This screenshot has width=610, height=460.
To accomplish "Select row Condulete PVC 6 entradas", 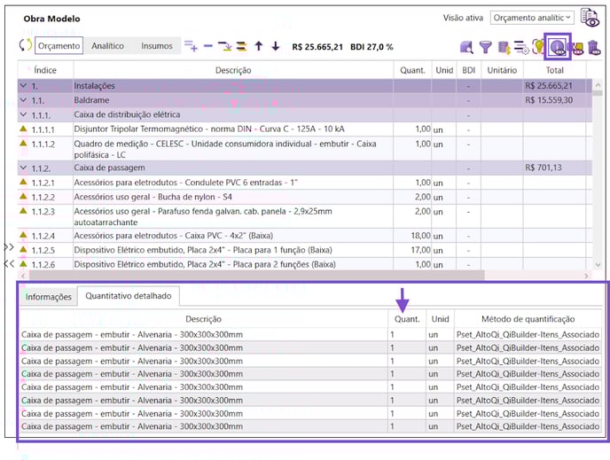I will coord(305,183).
